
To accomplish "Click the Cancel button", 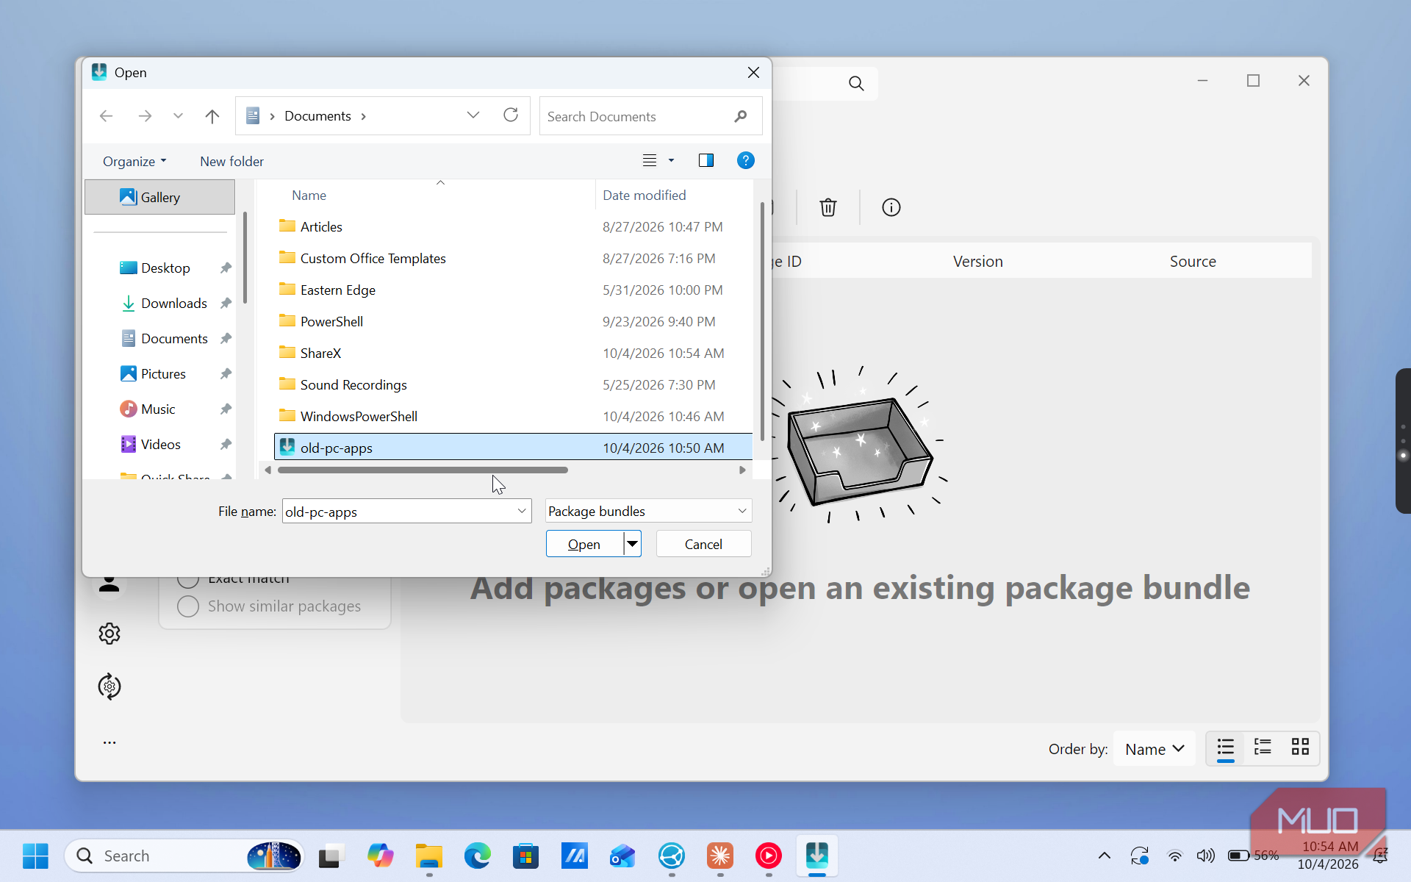I will pos(703,544).
